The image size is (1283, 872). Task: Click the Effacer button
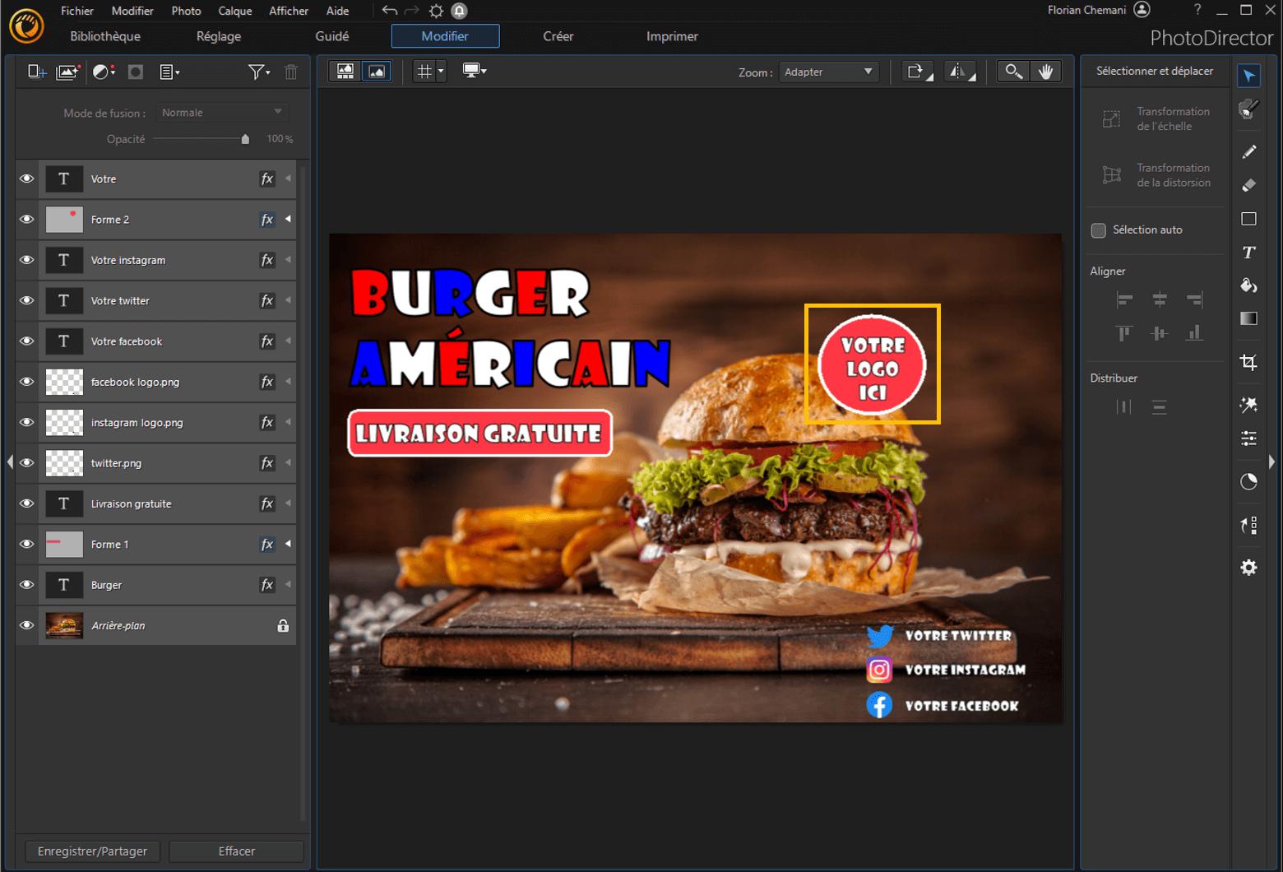(x=236, y=851)
